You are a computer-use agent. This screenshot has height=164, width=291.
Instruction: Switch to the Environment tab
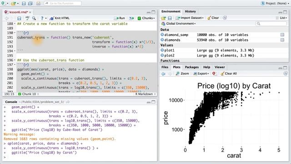[x=171, y=11]
